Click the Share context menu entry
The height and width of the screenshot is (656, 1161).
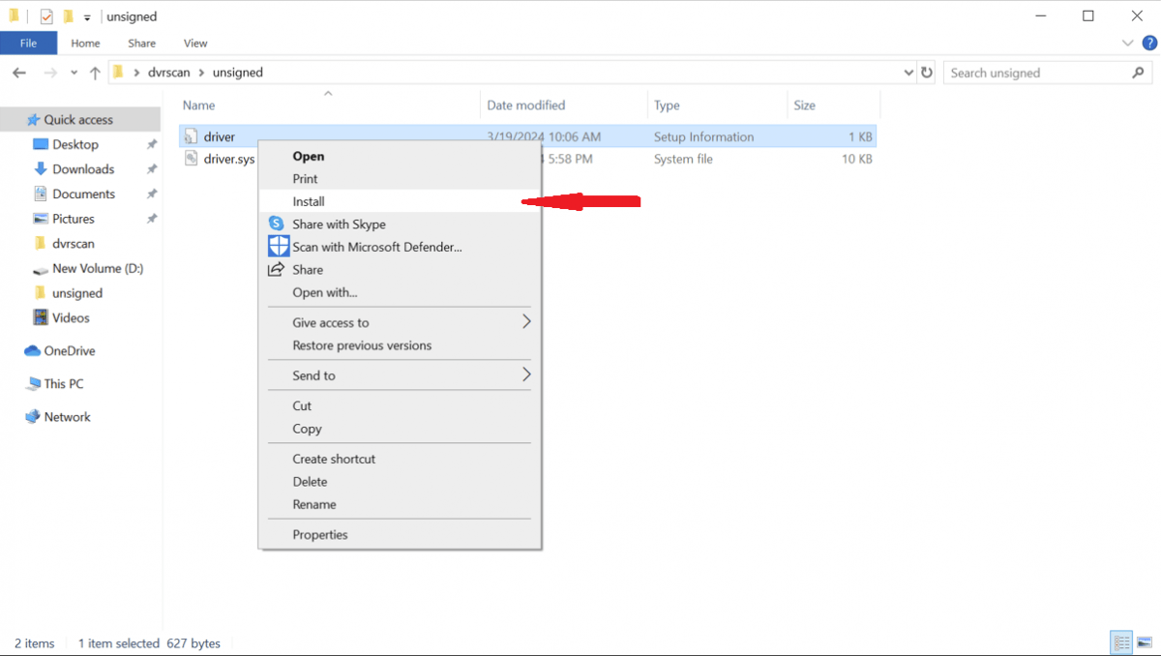[399, 270]
